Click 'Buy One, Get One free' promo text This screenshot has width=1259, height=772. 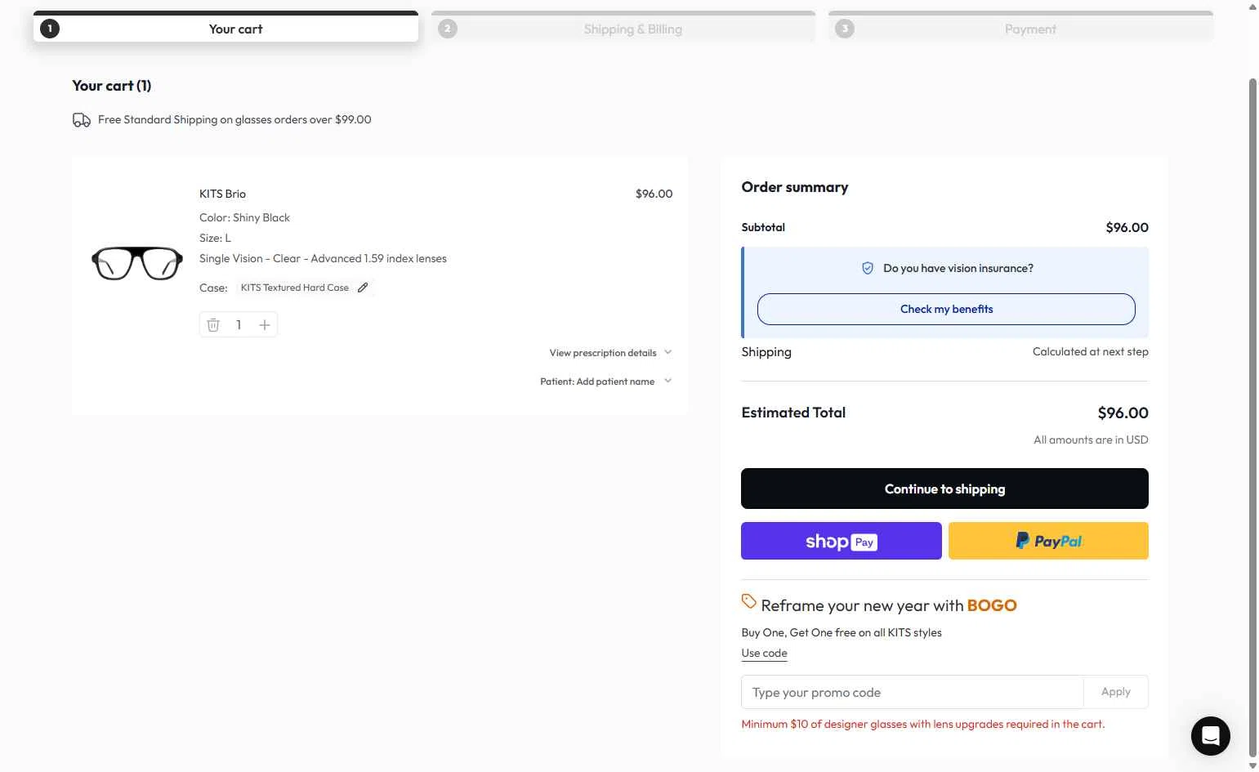click(x=842, y=633)
